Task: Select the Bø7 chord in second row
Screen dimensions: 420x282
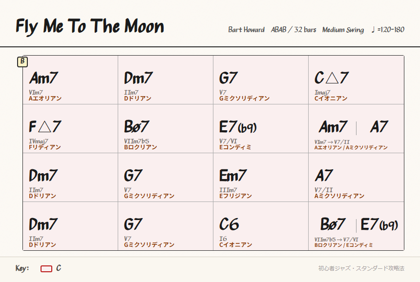Action: (137, 126)
